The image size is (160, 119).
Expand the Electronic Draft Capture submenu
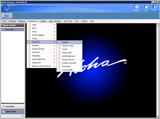(42, 66)
